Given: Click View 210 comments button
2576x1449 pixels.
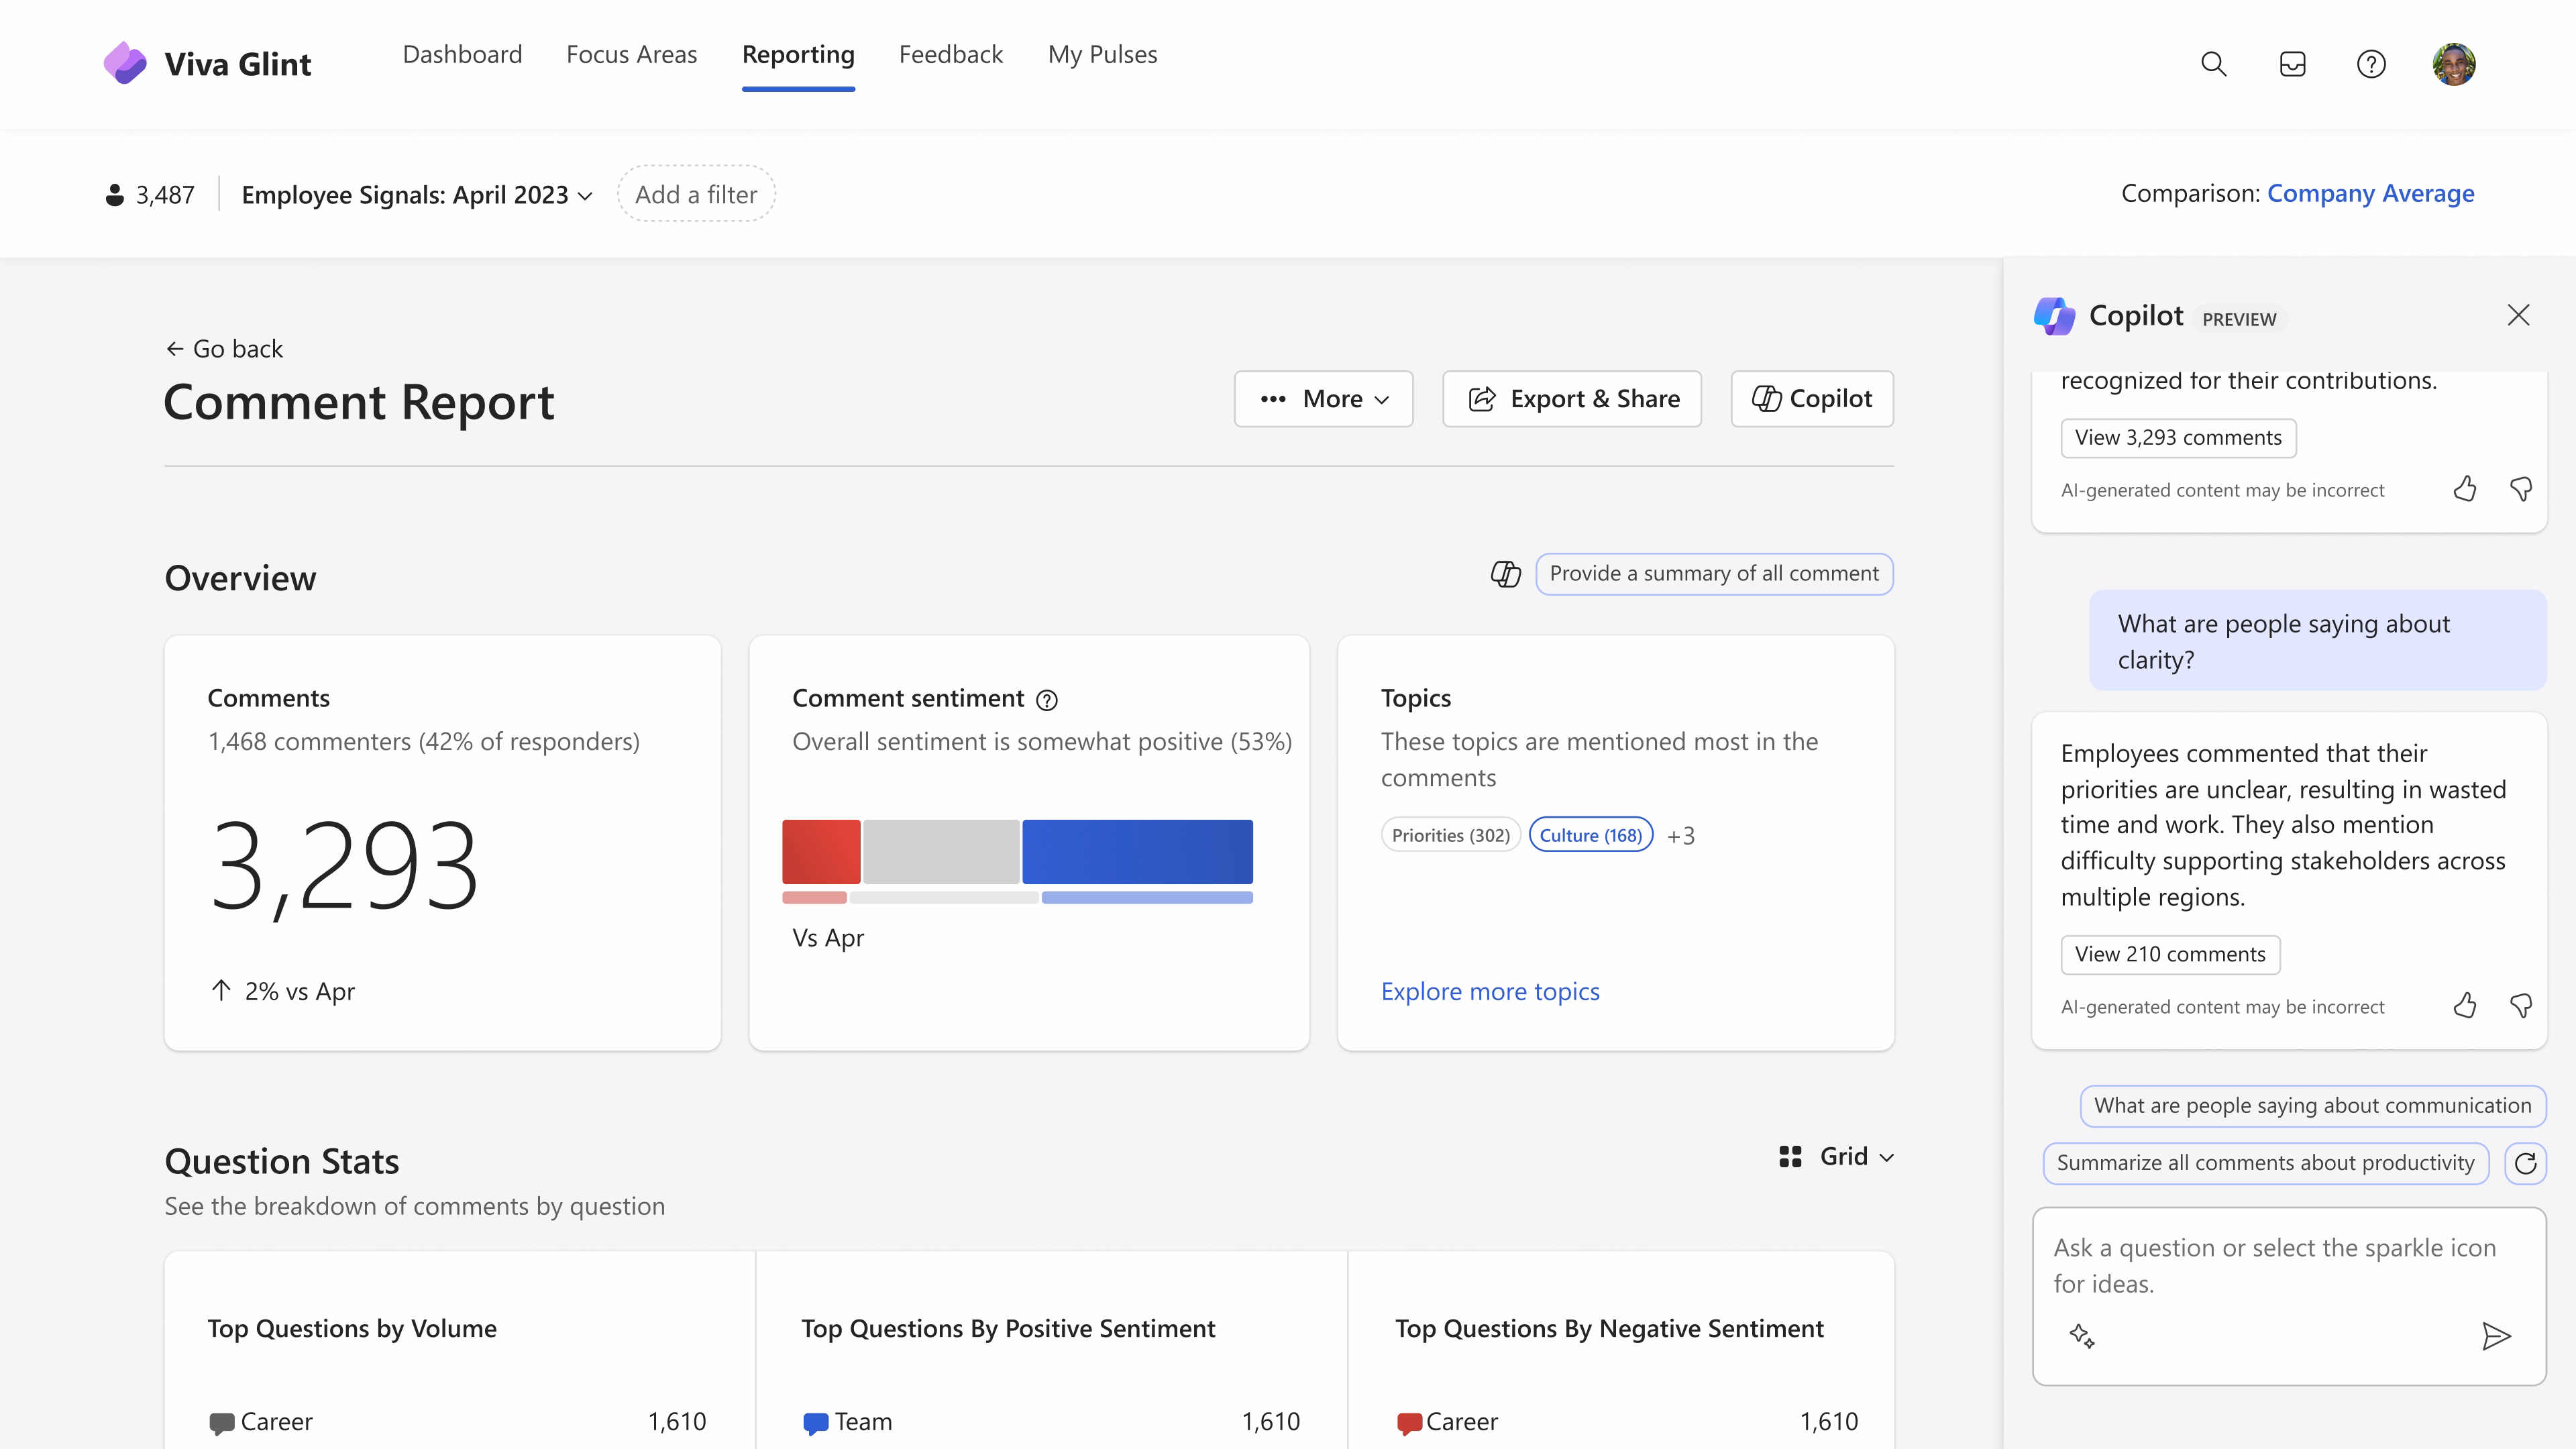Looking at the screenshot, I should [2170, 955].
